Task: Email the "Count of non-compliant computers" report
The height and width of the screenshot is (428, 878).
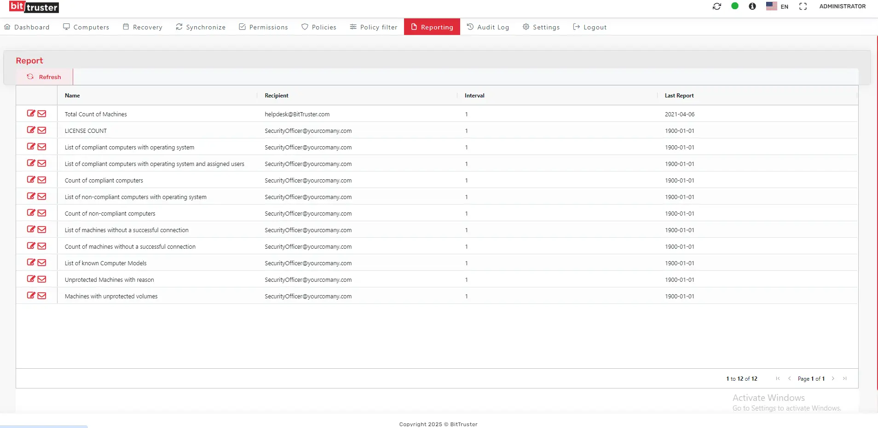Action: [x=42, y=213]
